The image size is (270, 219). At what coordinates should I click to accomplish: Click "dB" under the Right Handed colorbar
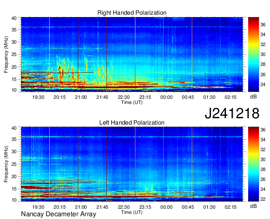[x=253, y=97]
